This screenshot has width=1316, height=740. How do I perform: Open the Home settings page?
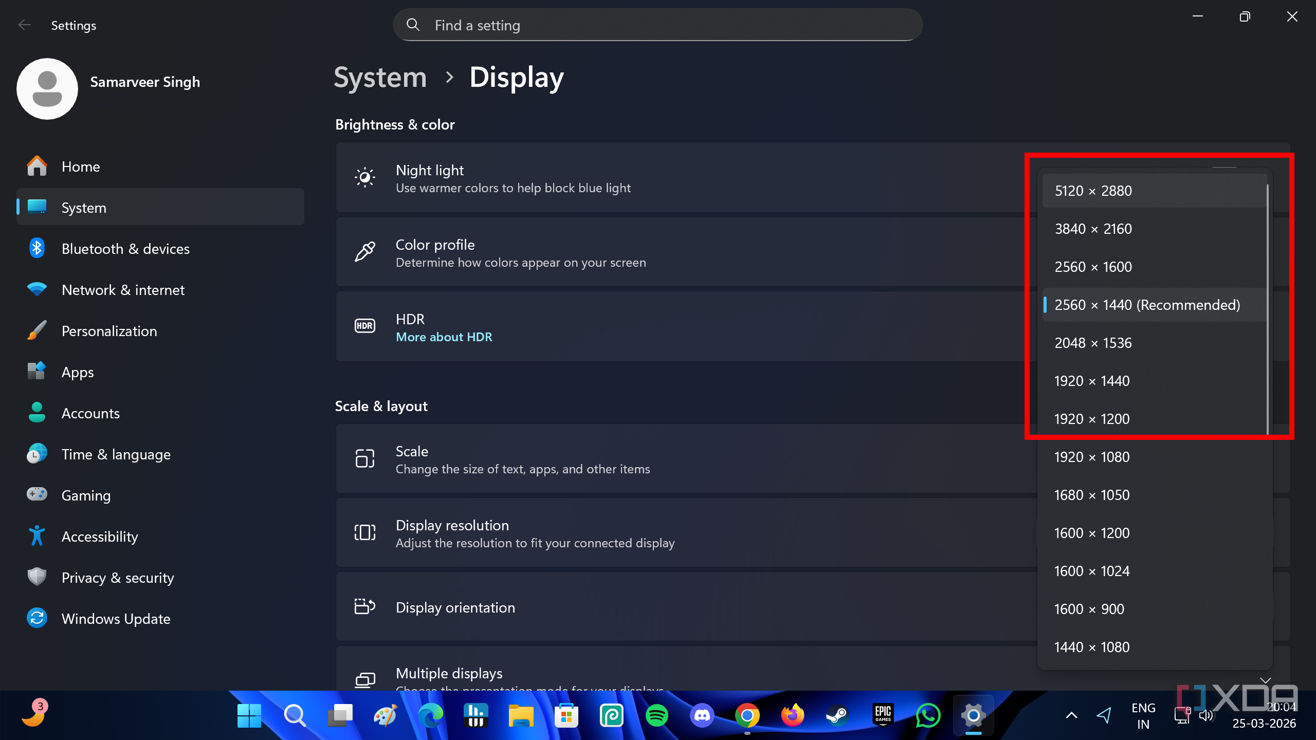click(160, 166)
